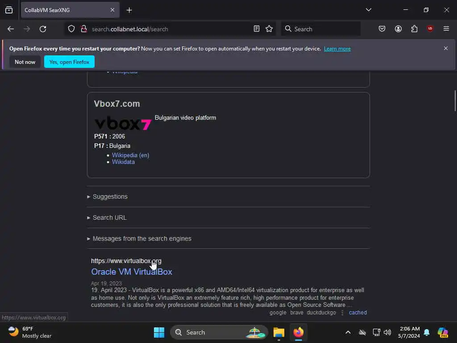The width and height of the screenshot is (457, 343).
Task: Click the insecure connection padlock icon
Action: pos(84,29)
